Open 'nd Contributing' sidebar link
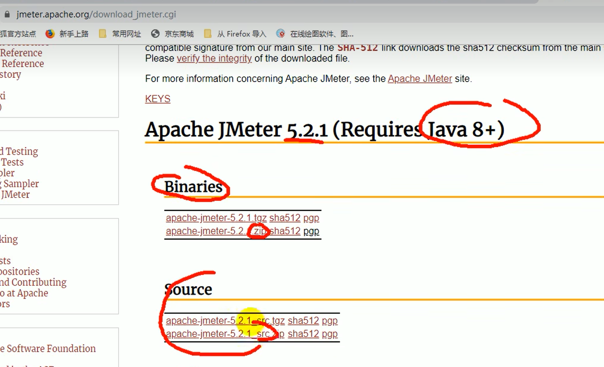The height and width of the screenshot is (367, 604). click(x=33, y=282)
